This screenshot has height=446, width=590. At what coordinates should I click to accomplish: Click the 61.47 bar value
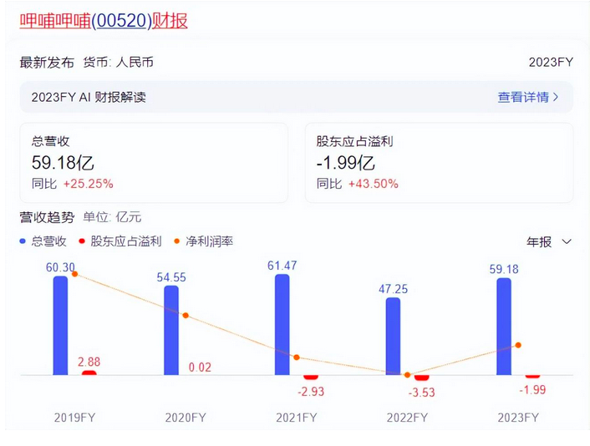(x=282, y=266)
